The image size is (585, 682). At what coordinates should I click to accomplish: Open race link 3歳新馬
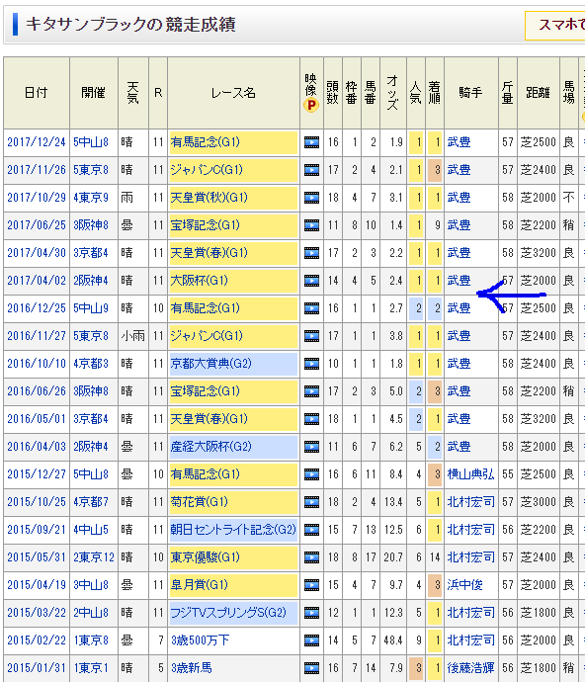click(192, 668)
